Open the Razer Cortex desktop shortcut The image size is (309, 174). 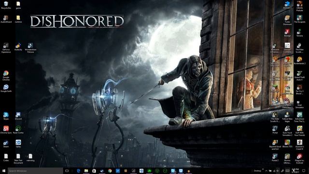(18, 130)
